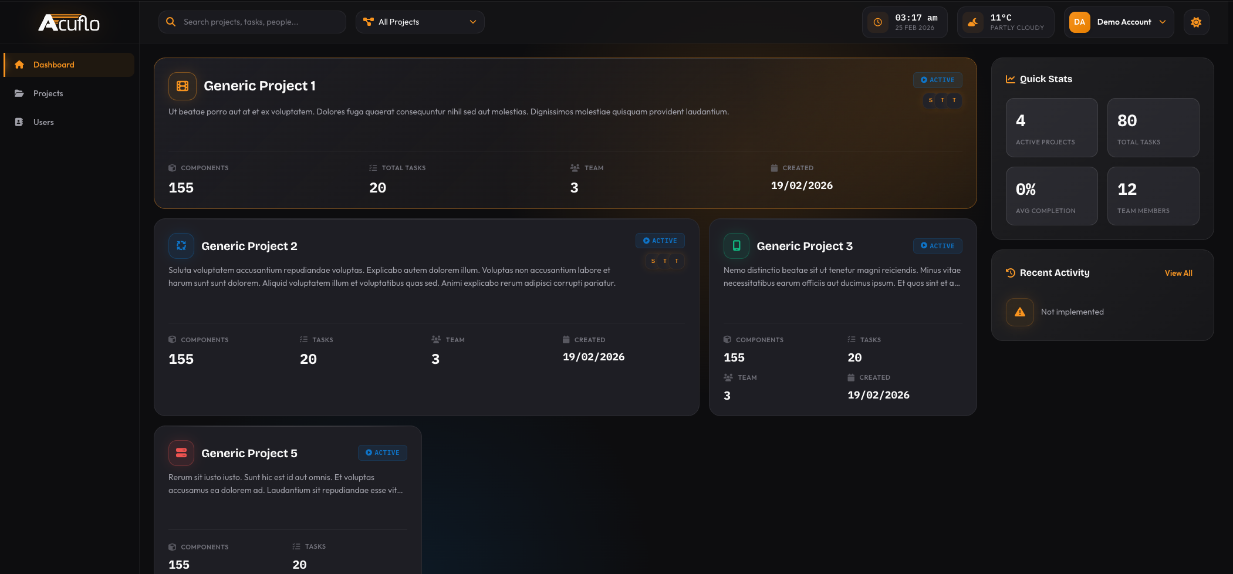
Task: Open the Generic Project 2 card
Action: coord(427,317)
